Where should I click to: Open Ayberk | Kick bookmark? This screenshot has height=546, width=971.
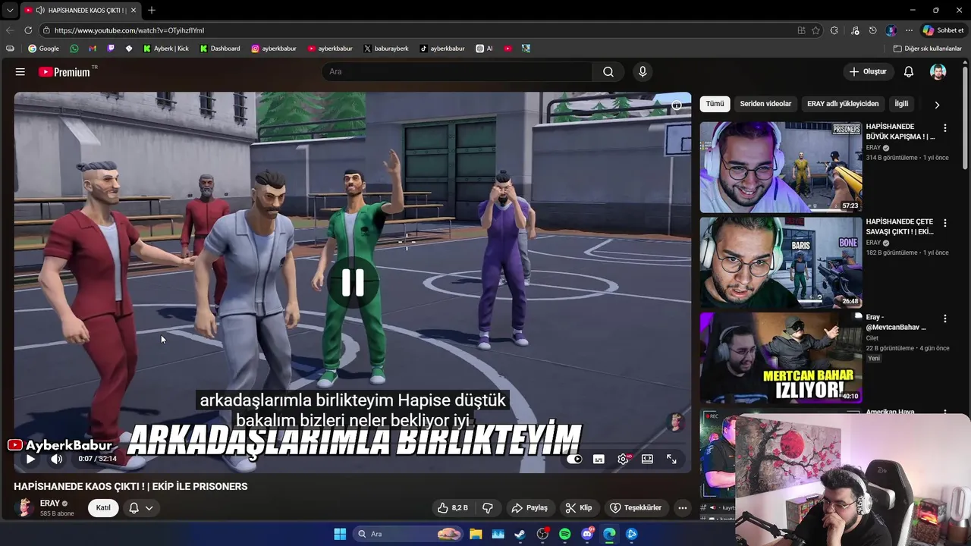click(x=166, y=49)
